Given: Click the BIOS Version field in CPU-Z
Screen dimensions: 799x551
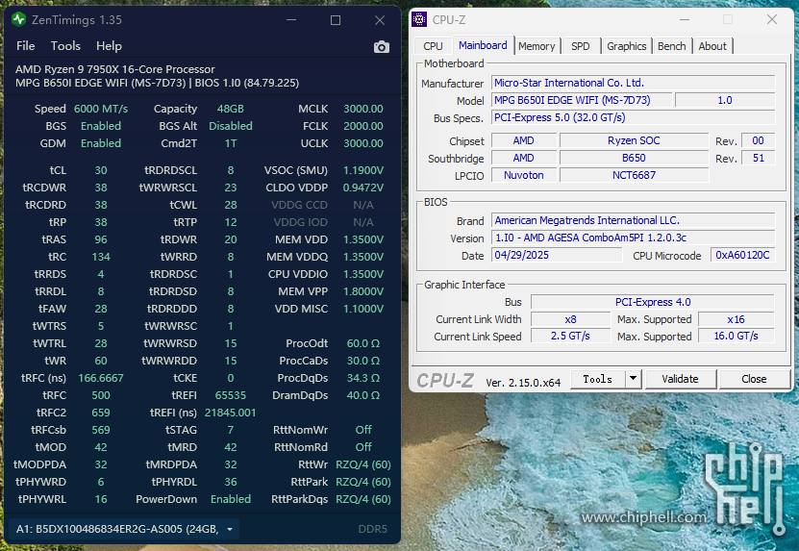Looking at the screenshot, I should (634, 238).
